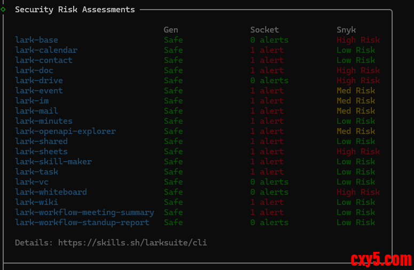Open the skills.sh/larksuite/cli details link
414x270 pixels.
point(132,243)
